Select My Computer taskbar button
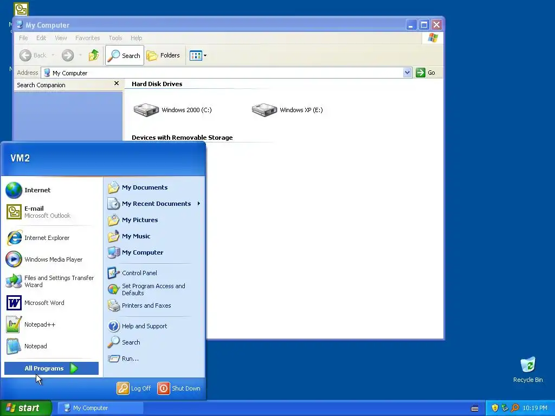The width and height of the screenshot is (555, 416). pyautogui.click(x=100, y=408)
